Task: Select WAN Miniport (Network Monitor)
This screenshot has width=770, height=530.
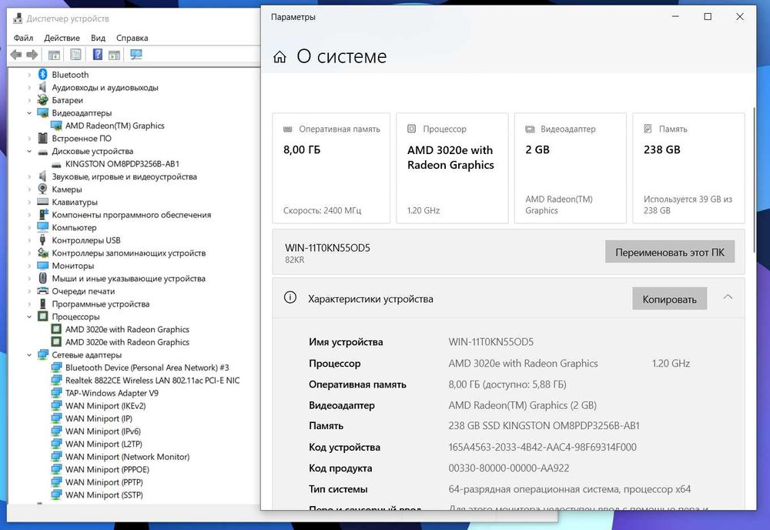Action: (x=127, y=457)
